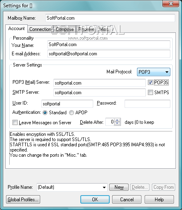
Task: Open the Profile Name dropdown
Action: point(72,187)
